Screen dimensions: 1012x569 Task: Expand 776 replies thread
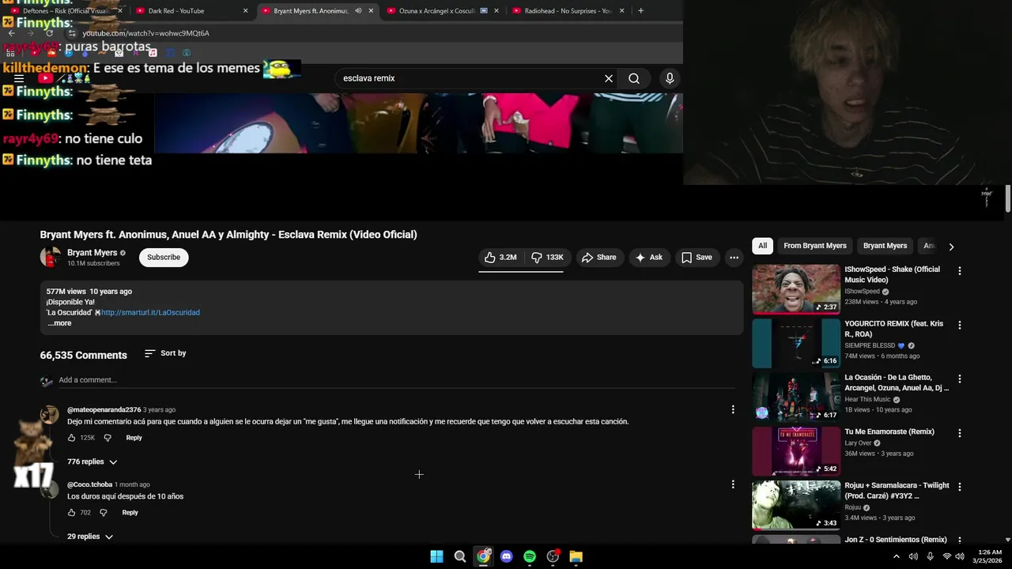(92, 462)
